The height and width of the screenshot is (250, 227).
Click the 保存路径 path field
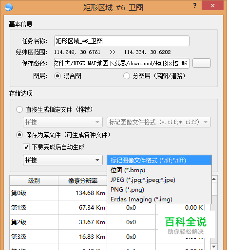pos(122,63)
